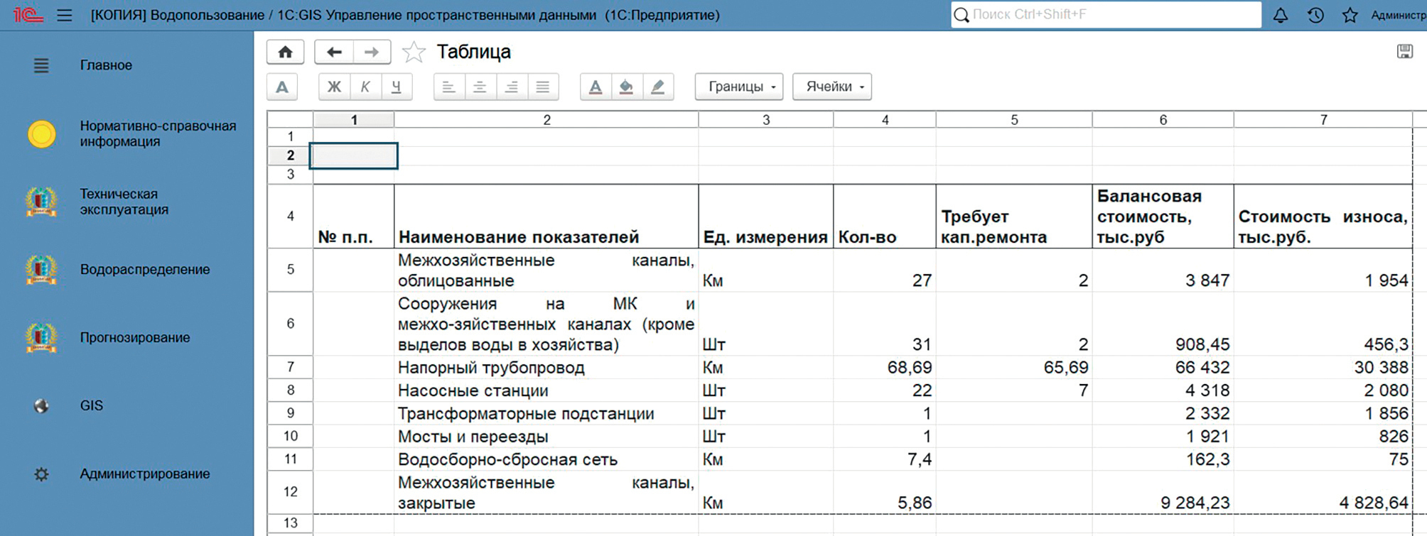Navigate forward with right arrow
The height and width of the screenshot is (536, 1427).
tap(372, 52)
